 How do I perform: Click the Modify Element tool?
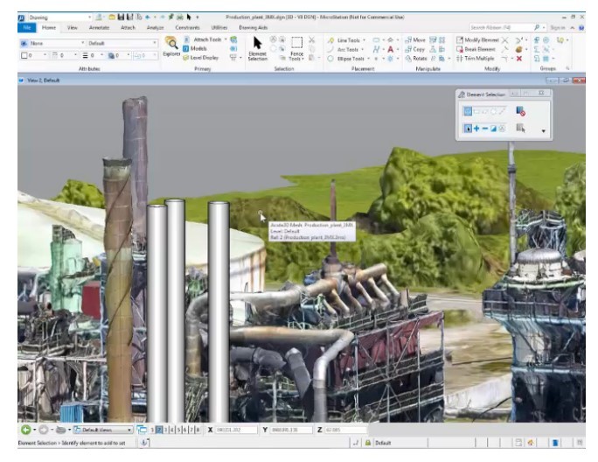click(479, 39)
